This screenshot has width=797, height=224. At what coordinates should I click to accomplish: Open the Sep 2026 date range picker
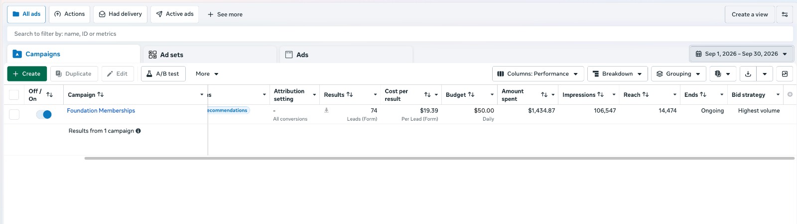(x=741, y=54)
